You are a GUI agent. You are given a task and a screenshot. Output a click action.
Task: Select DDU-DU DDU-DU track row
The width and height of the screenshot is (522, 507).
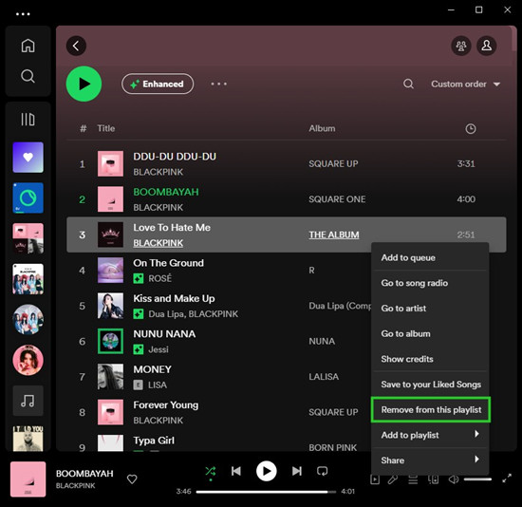[287, 164]
